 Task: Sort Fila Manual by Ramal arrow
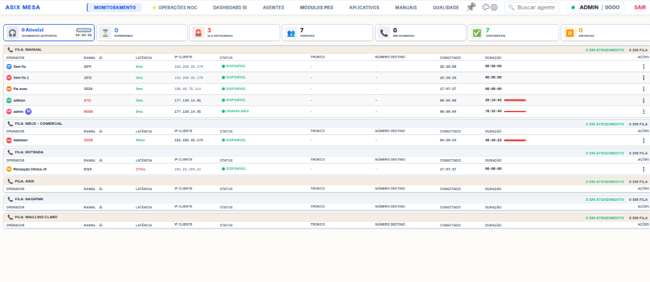[x=100, y=58]
